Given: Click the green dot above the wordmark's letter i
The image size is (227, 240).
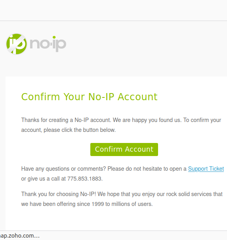Looking at the screenshot, I should pyautogui.click(x=54, y=37).
